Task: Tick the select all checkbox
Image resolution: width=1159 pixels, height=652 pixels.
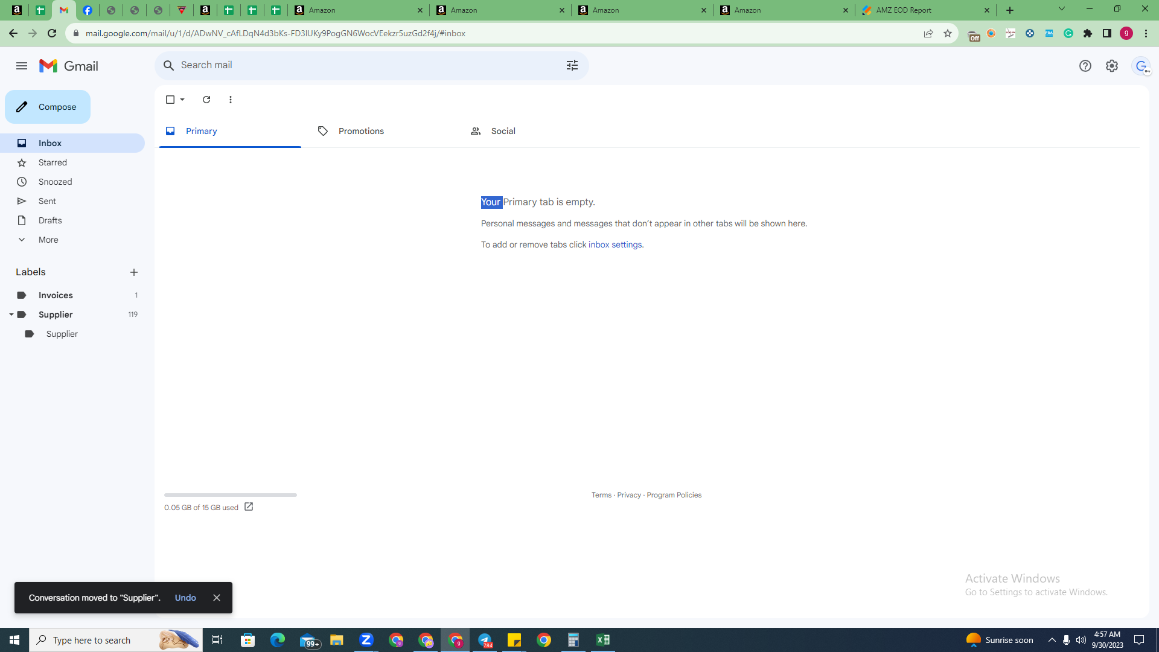Action: 170,100
